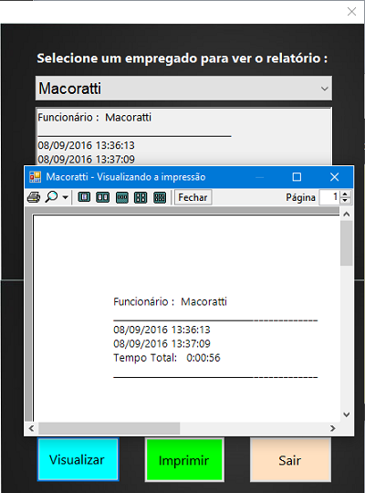Select the six-pages layout icon
The image size is (365, 493).
[x=160, y=198]
